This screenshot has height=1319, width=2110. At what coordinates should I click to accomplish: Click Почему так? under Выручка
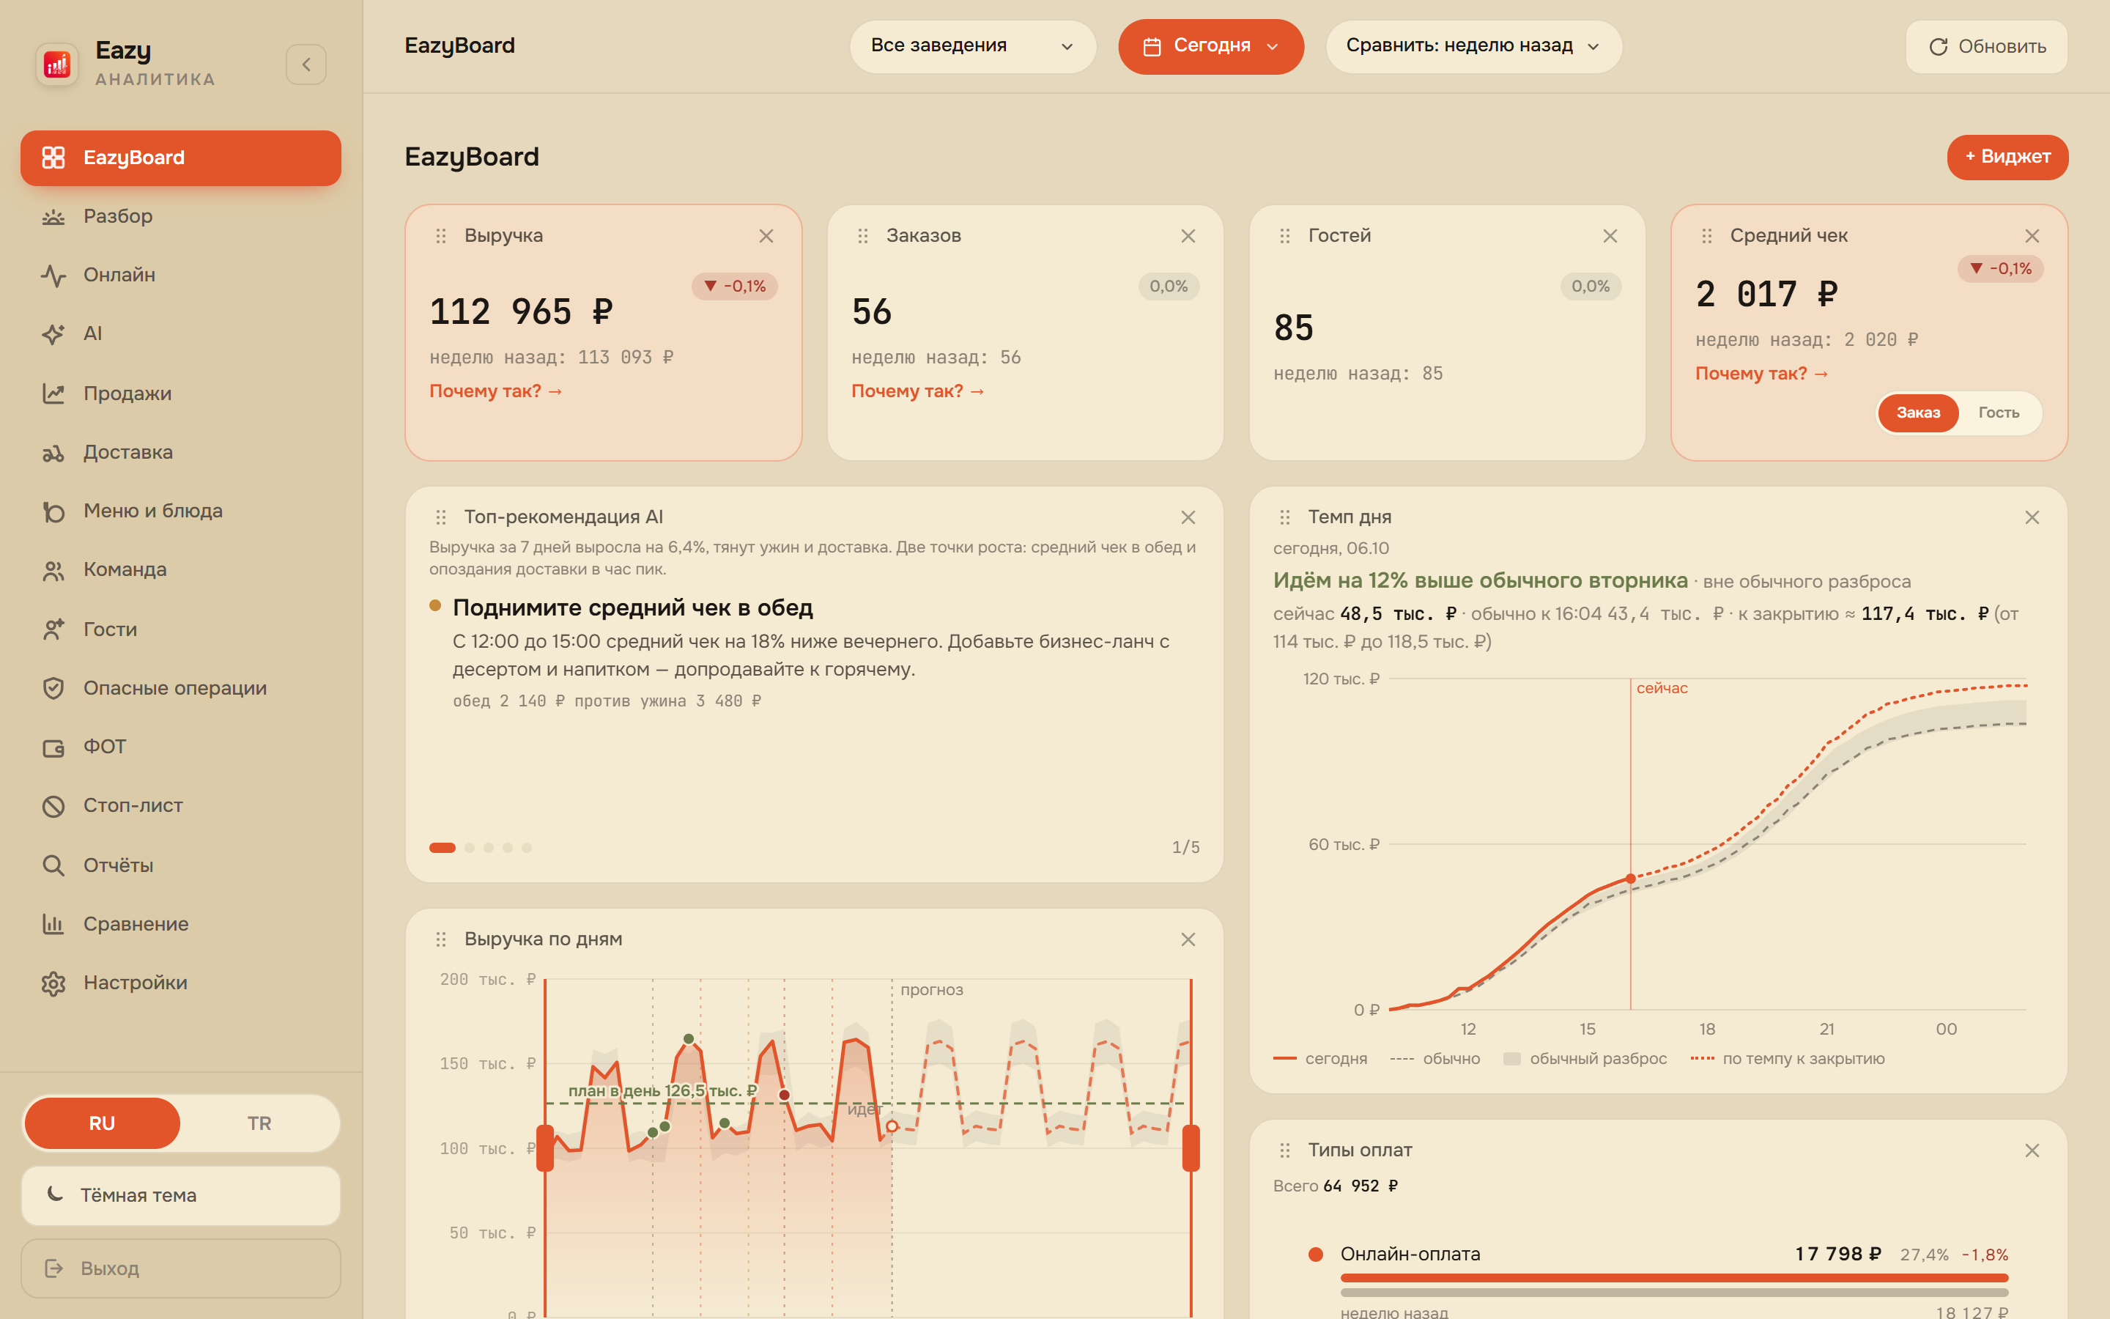click(x=495, y=392)
